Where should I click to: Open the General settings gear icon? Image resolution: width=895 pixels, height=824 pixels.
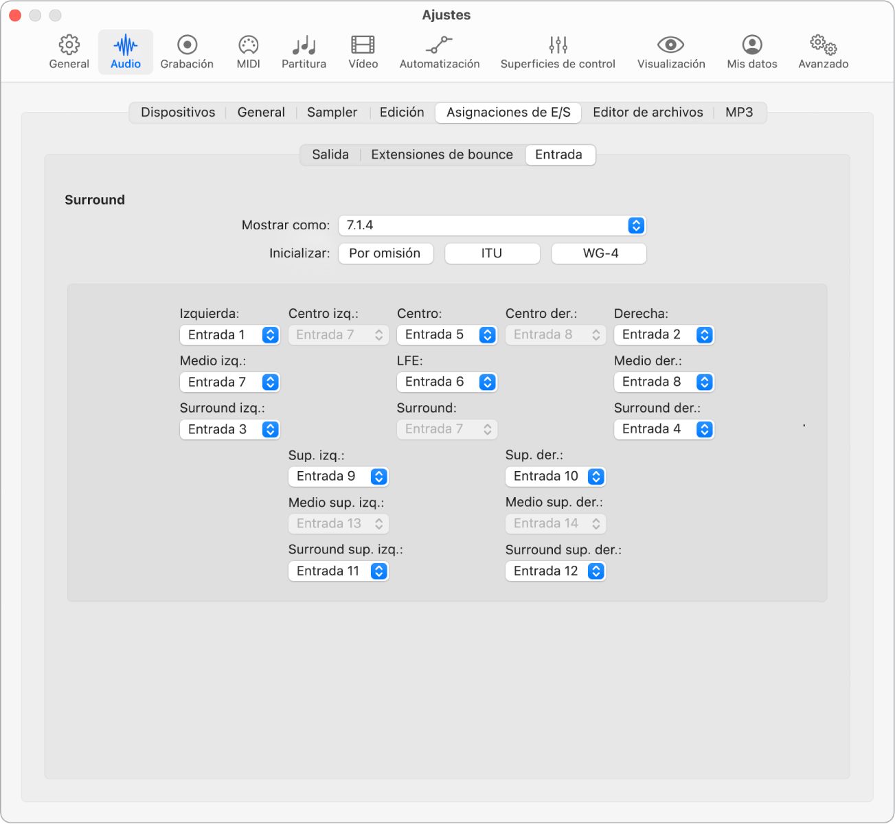(69, 45)
